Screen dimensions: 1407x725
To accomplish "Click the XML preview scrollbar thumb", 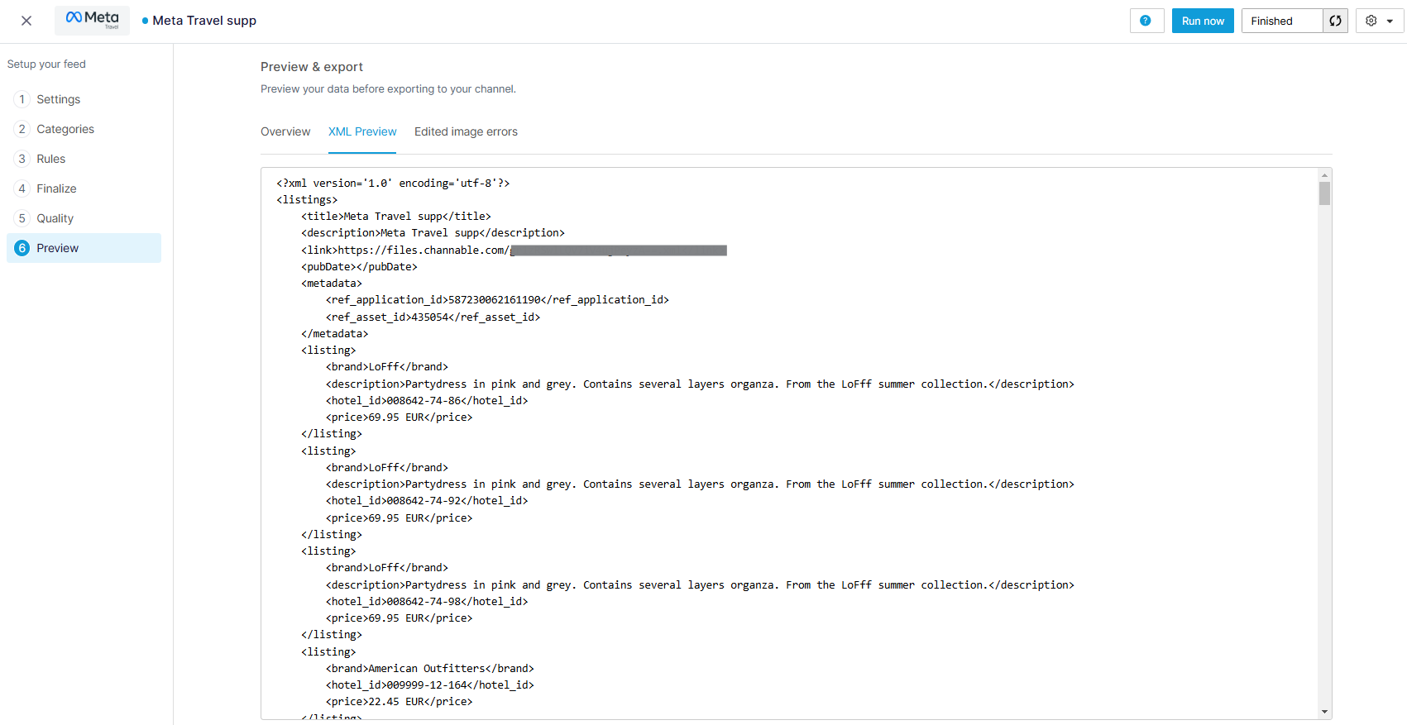I will pos(1324,193).
